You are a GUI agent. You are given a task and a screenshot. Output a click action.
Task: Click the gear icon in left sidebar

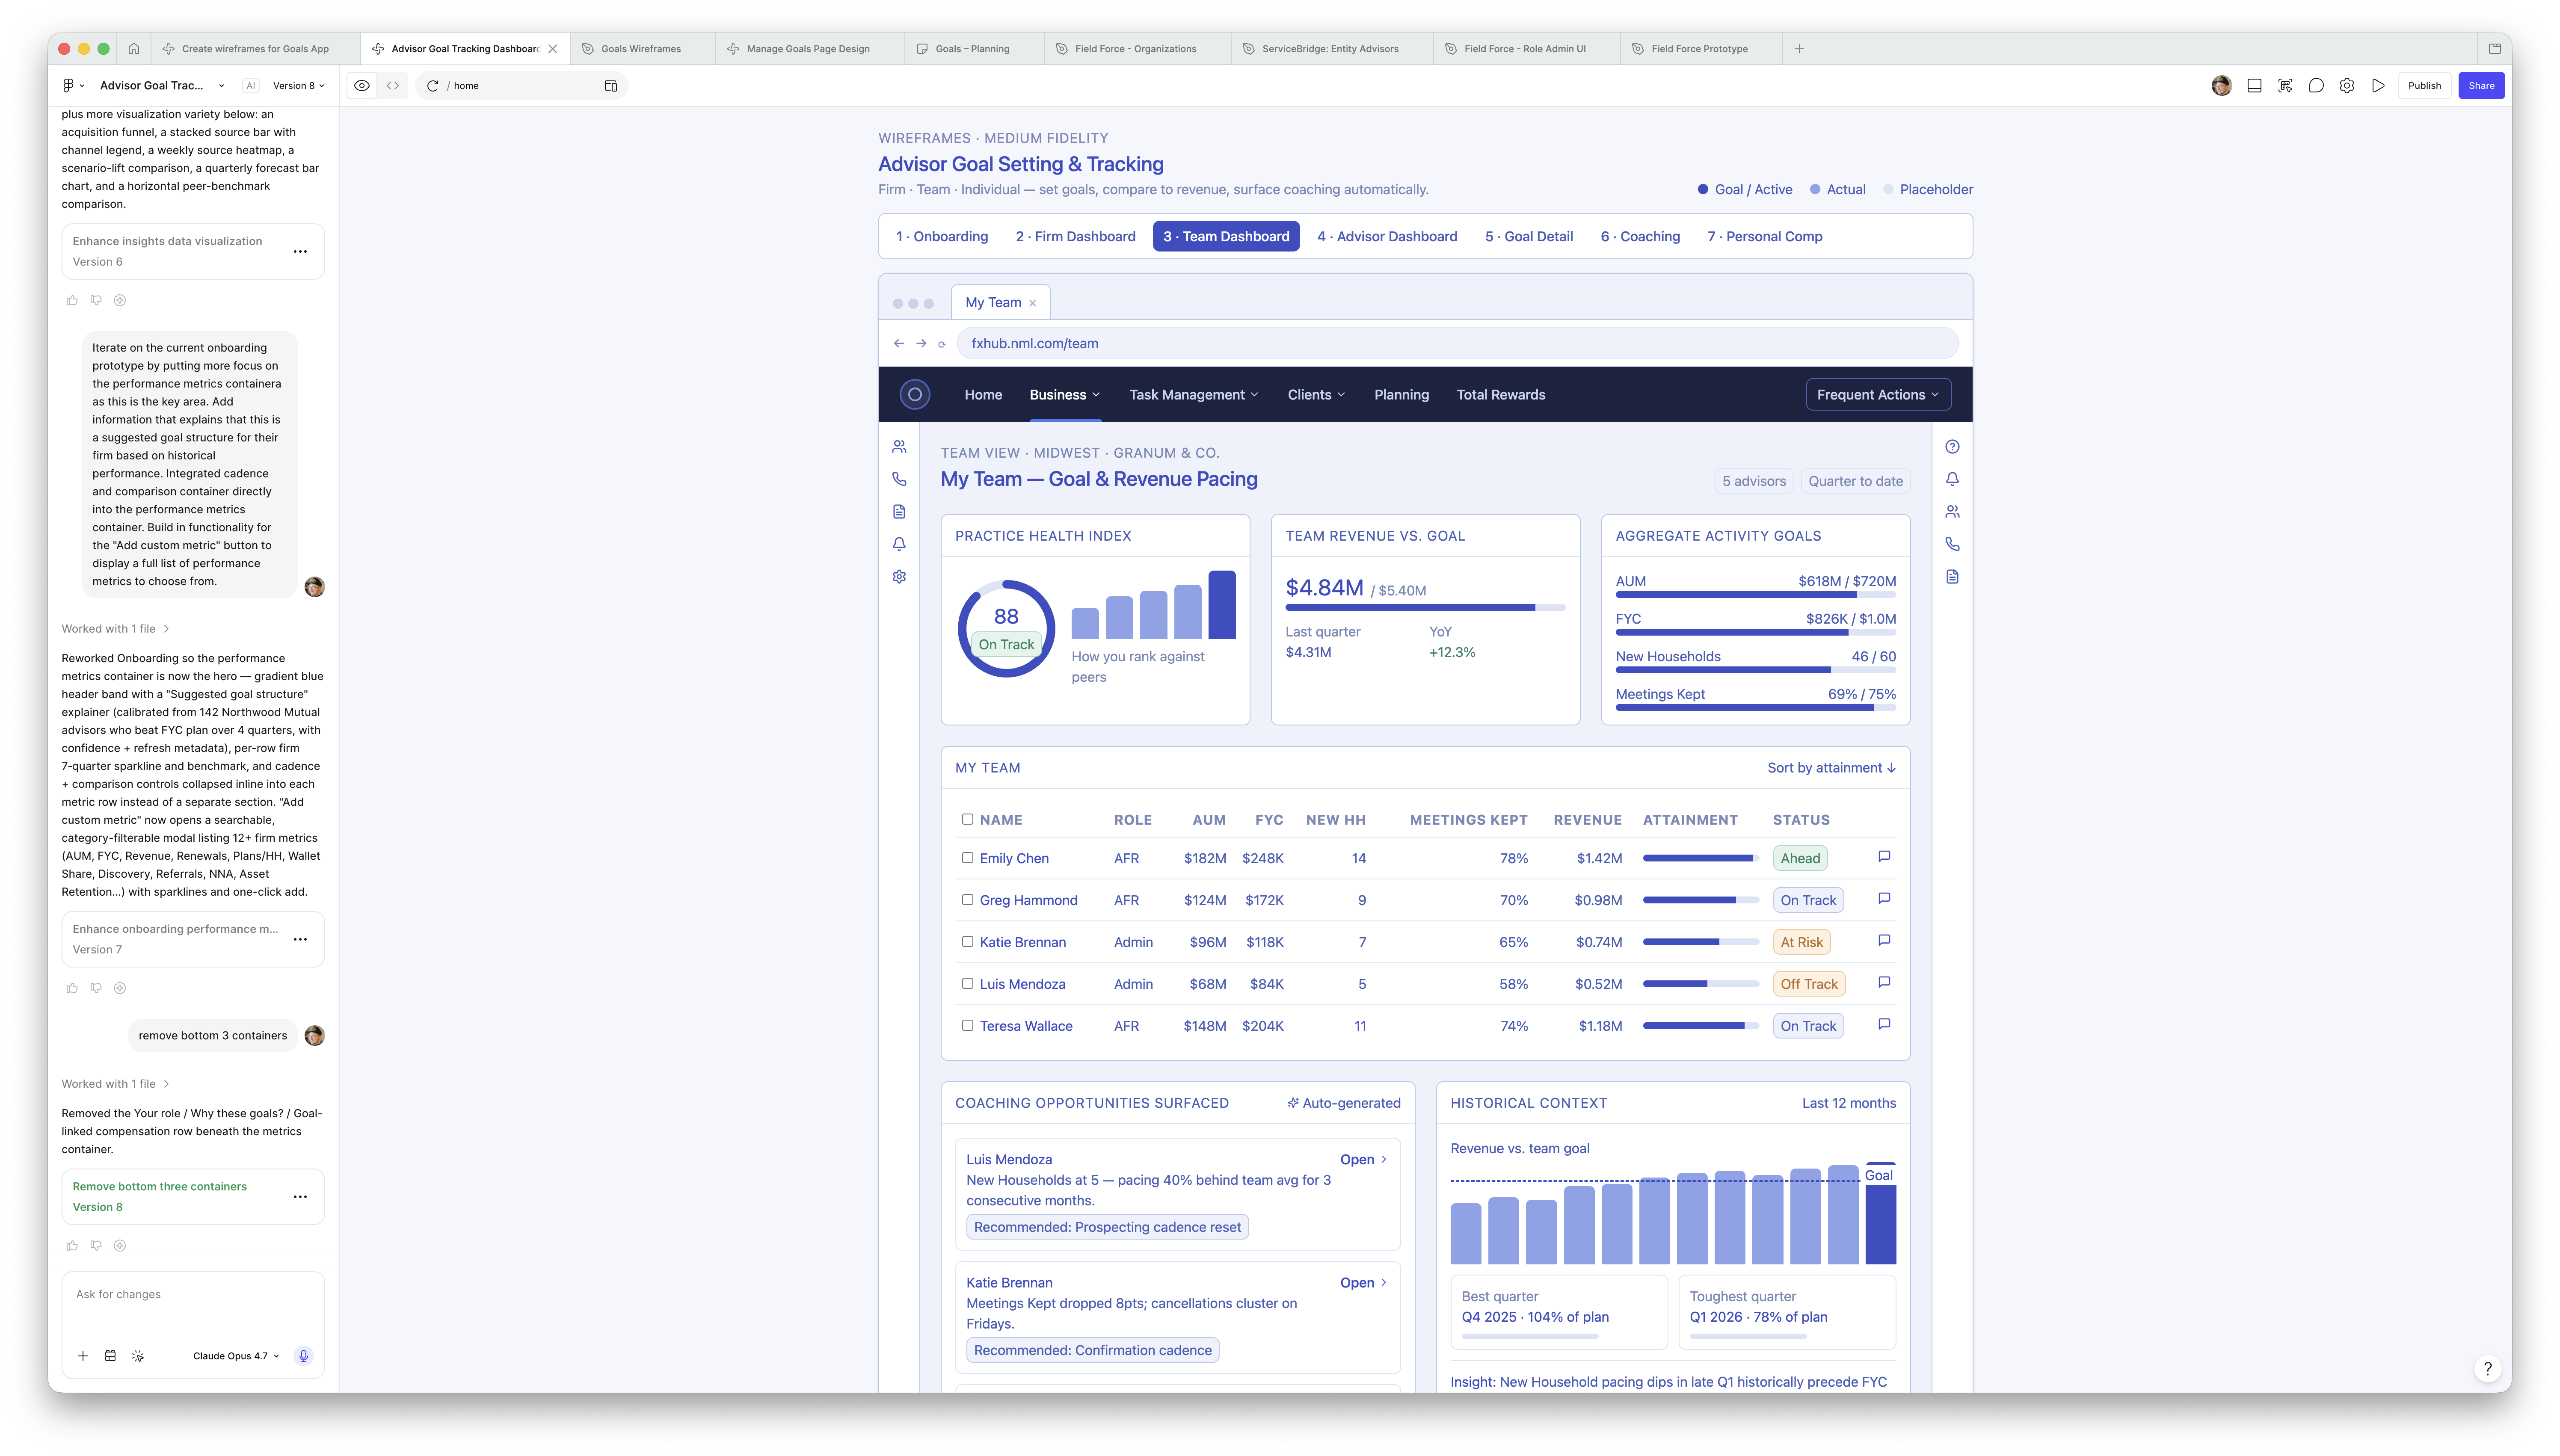click(899, 576)
